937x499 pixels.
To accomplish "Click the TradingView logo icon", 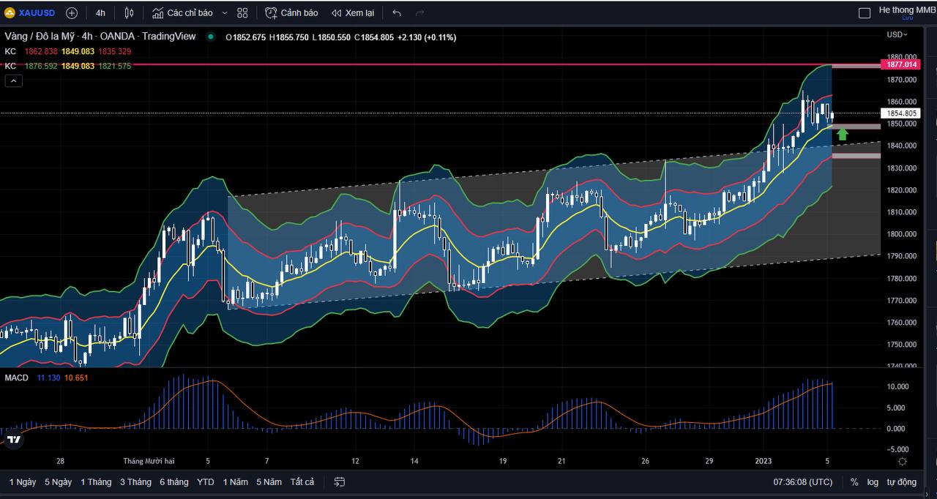I will (x=14, y=440).
